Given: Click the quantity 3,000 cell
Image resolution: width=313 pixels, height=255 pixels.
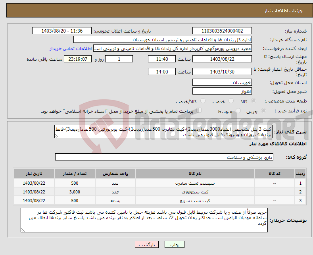Looking at the screenshot, I should pyautogui.click(x=75, y=192).
